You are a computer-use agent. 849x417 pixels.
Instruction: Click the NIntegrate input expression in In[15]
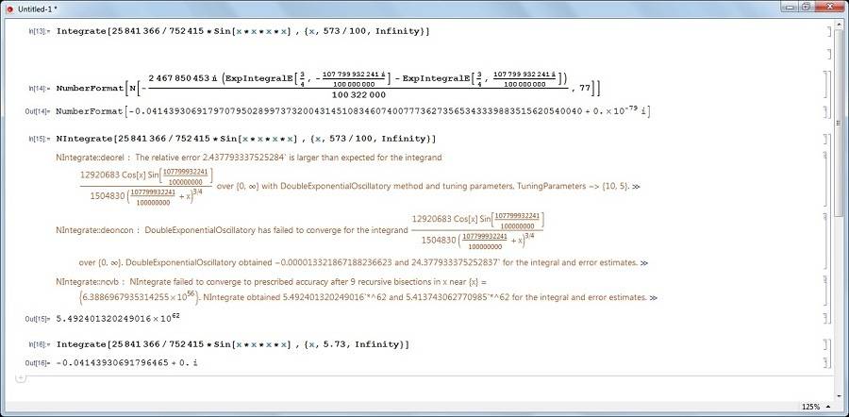tap(246, 140)
